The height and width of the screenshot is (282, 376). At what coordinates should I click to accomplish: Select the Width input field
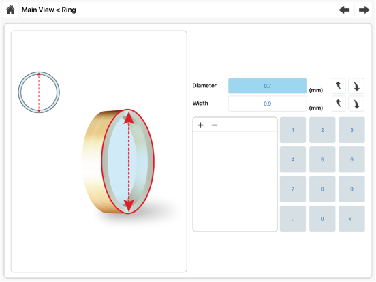[x=268, y=104]
